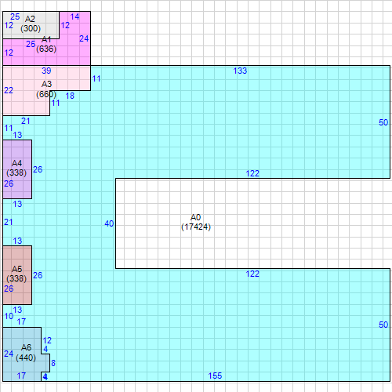Select the 24 dimension inside room A6
The image size is (392, 392).
coord(9,354)
